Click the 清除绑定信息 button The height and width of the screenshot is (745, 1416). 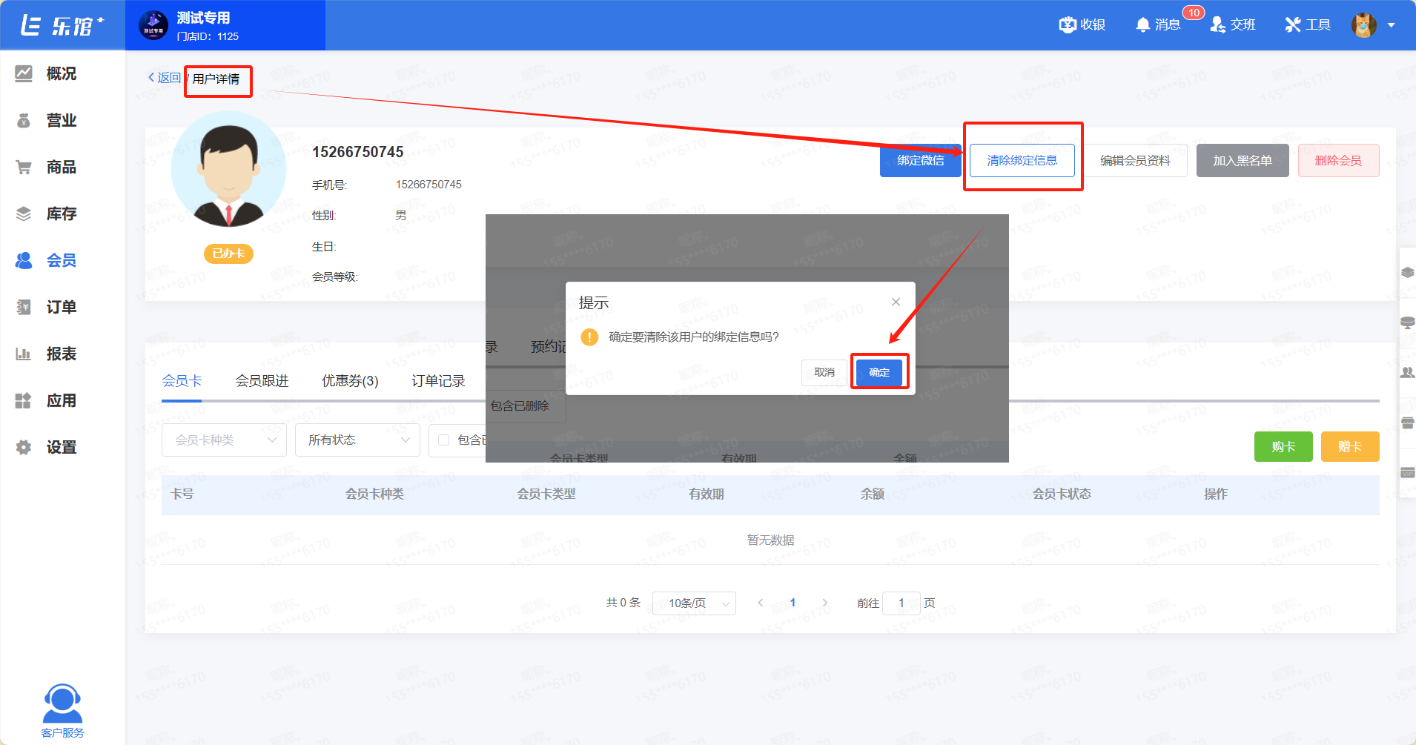(x=1022, y=161)
